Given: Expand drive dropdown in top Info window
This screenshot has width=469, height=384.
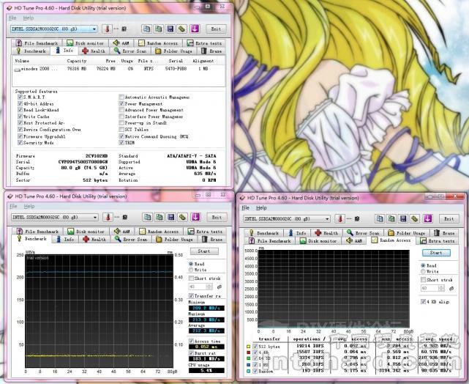Looking at the screenshot, I should click(x=94, y=29).
